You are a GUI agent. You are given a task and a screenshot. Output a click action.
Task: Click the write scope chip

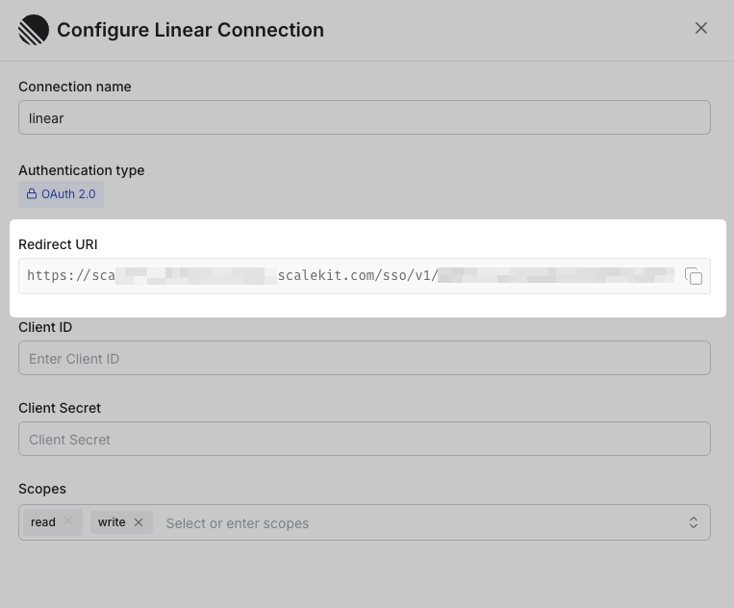click(112, 522)
